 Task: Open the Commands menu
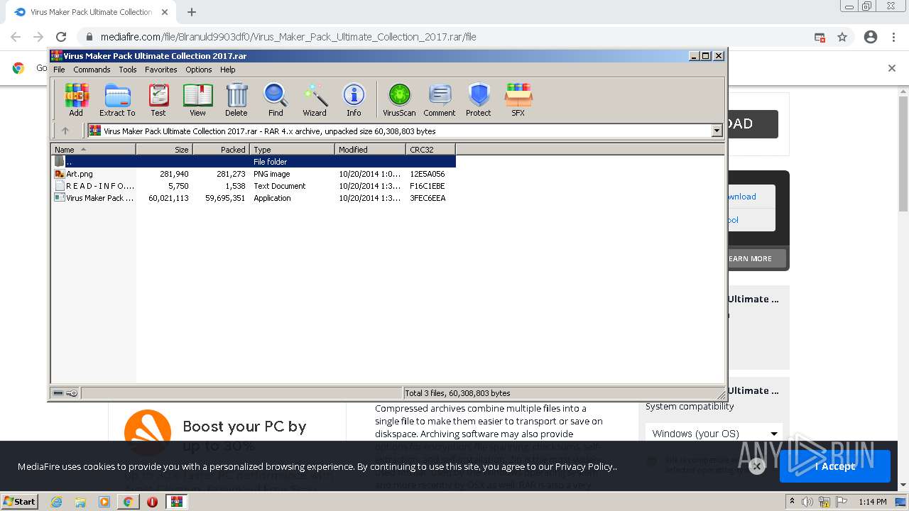pyautogui.click(x=92, y=70)
